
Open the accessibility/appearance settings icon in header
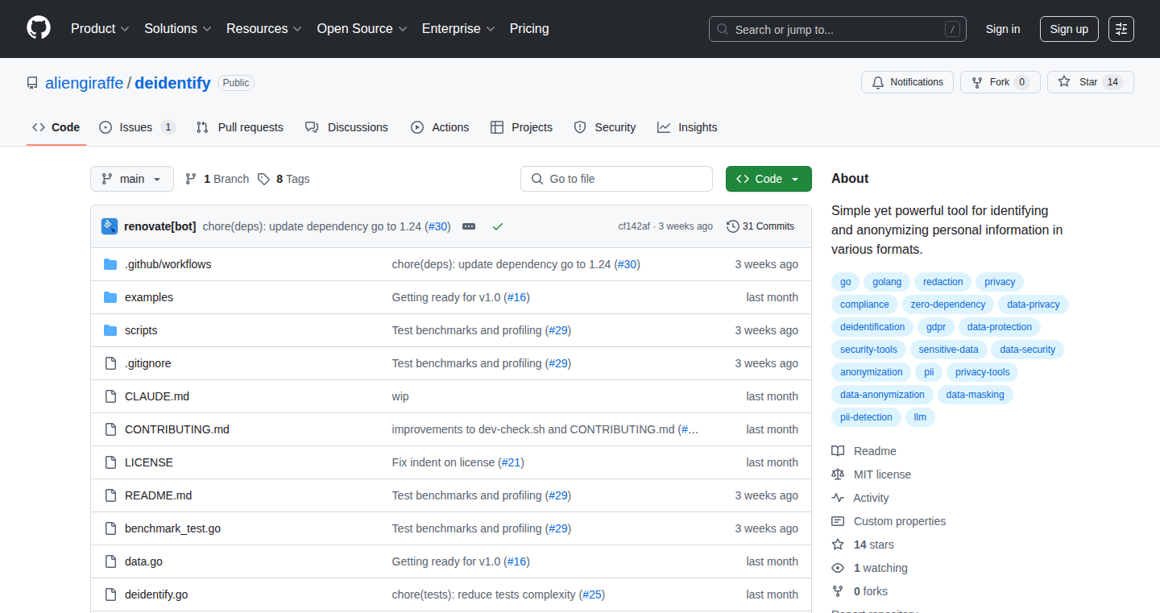1121,29
